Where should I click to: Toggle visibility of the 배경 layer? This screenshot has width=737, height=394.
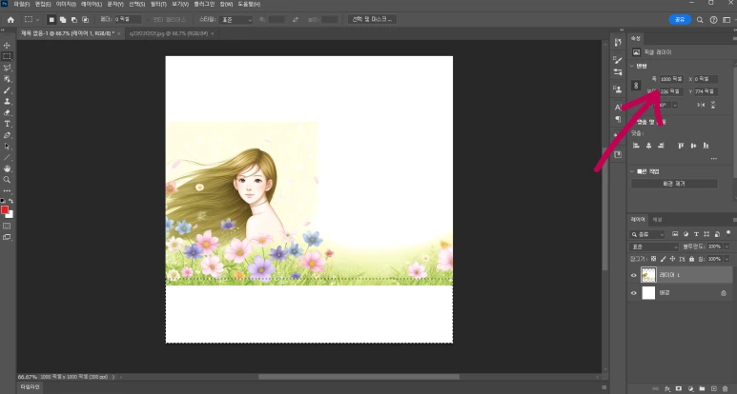point(634,294)
